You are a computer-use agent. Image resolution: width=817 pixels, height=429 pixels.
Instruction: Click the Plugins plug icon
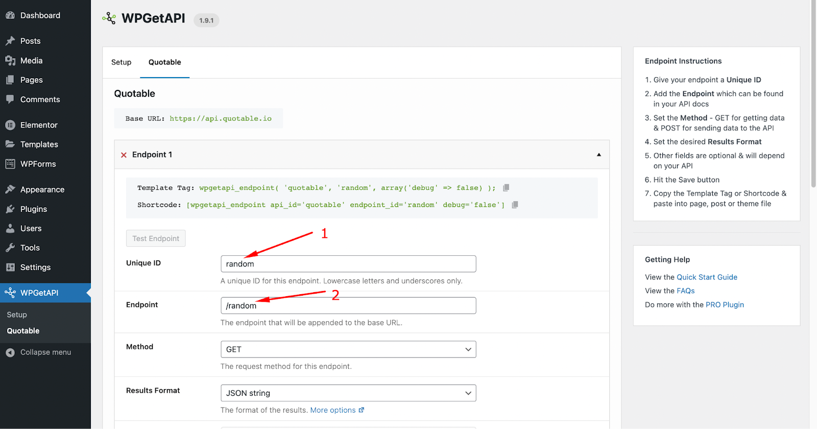[x=10, y=209]
